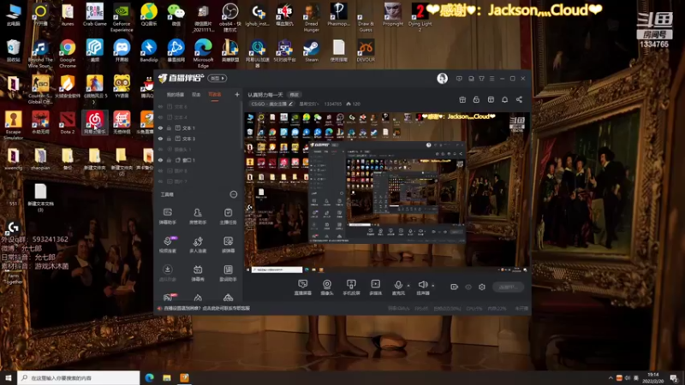685x385 pixels.
Task: Open the 房管助手 tool
Action: pos(198,216)
